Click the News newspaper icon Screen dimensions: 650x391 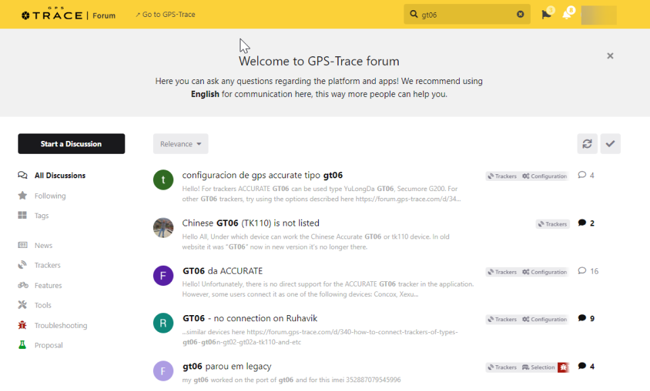pos(22,245)
